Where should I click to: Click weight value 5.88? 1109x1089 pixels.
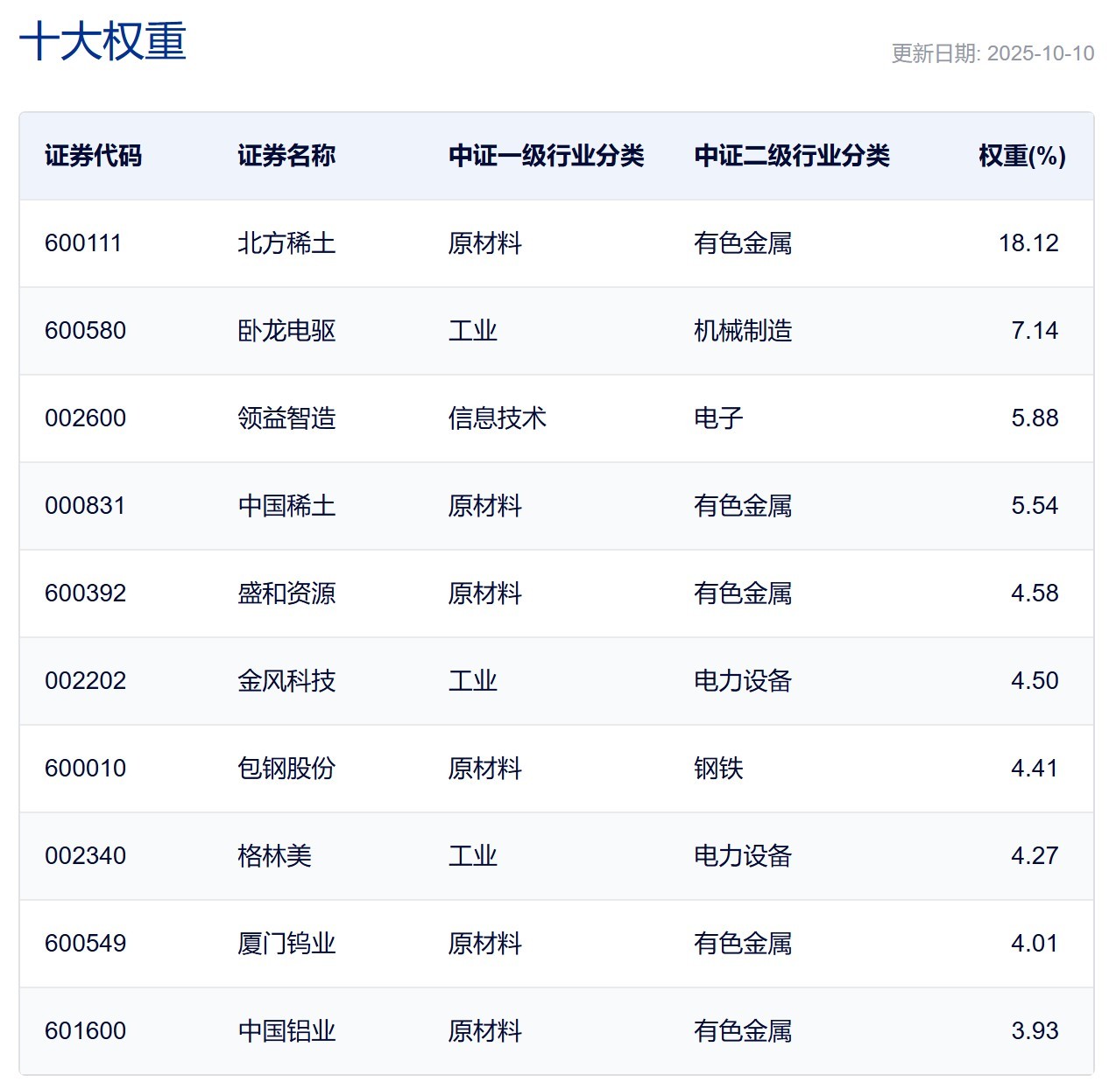(1035, 418)
